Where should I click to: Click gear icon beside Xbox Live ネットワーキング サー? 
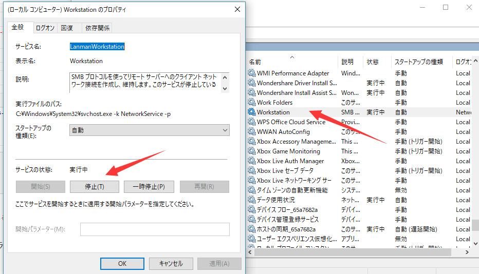251,180
